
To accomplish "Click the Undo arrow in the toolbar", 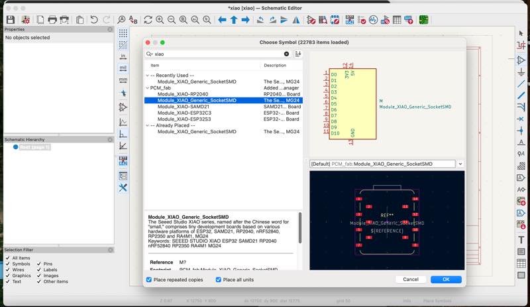I will tap(95, 20).
